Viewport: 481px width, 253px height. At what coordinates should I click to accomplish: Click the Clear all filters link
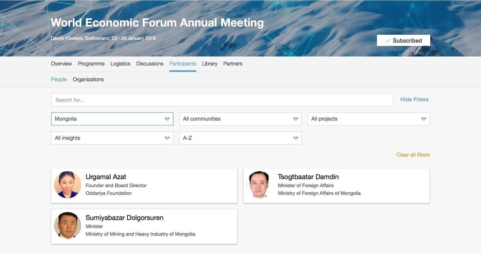point(413,155)
